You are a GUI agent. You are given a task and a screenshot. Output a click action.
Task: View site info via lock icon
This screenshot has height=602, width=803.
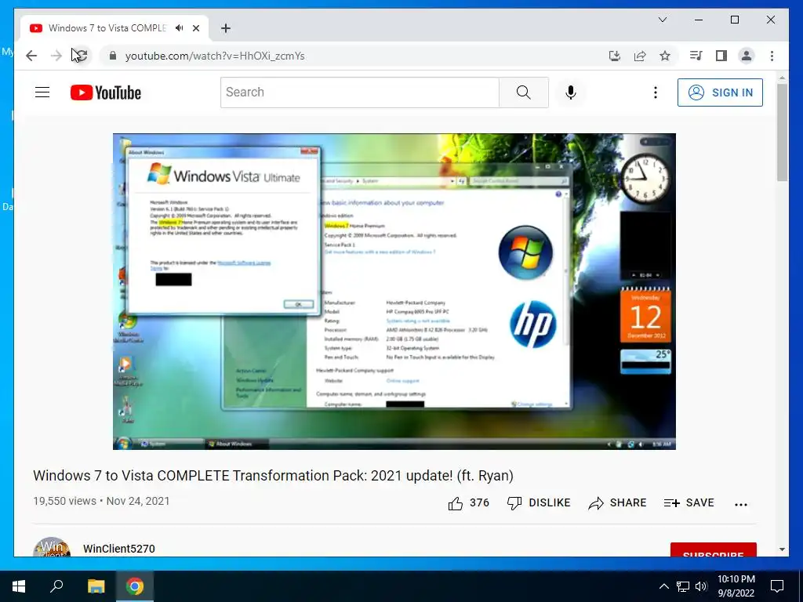(113, 56)
